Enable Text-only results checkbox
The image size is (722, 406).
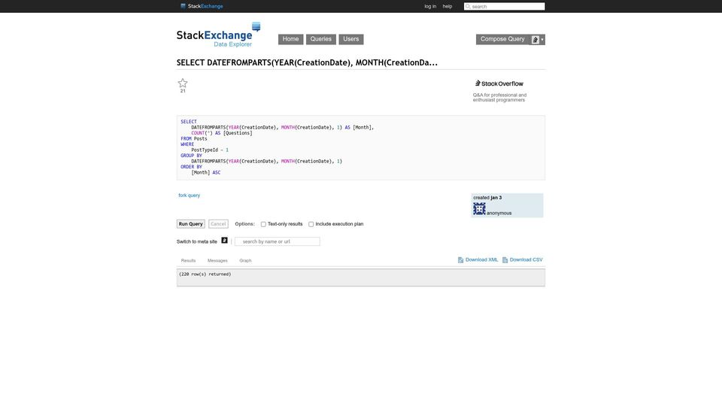point(263,224)
